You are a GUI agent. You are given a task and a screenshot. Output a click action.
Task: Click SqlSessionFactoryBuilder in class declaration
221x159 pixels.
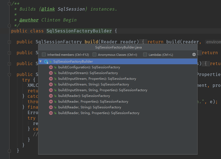[x=79, y=31]
